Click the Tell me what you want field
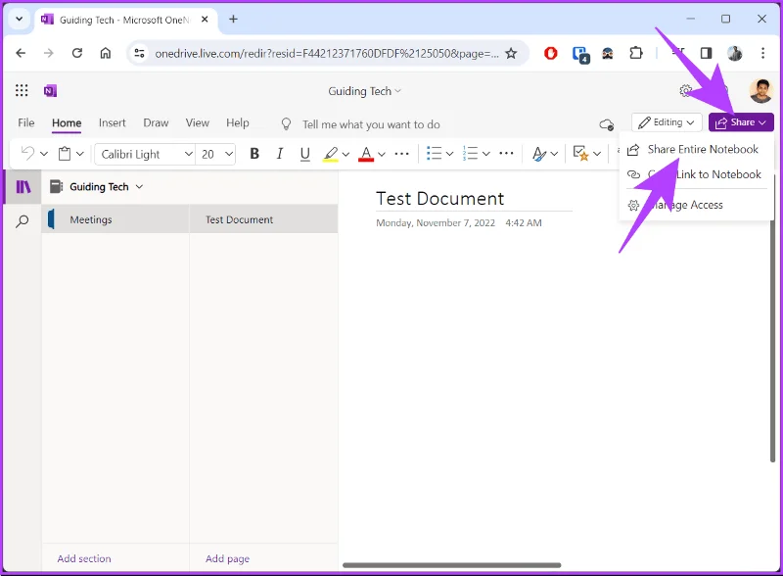Image resolution: width=783 pixels, height=576 pixels. click(371, 124)
